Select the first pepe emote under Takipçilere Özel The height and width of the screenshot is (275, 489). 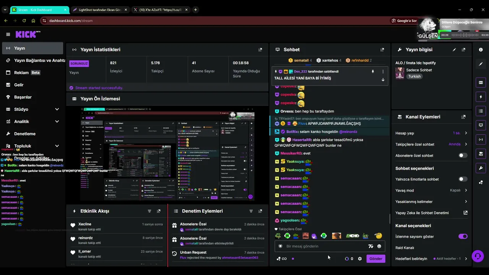pyautogui.click(x=278, y=236)
